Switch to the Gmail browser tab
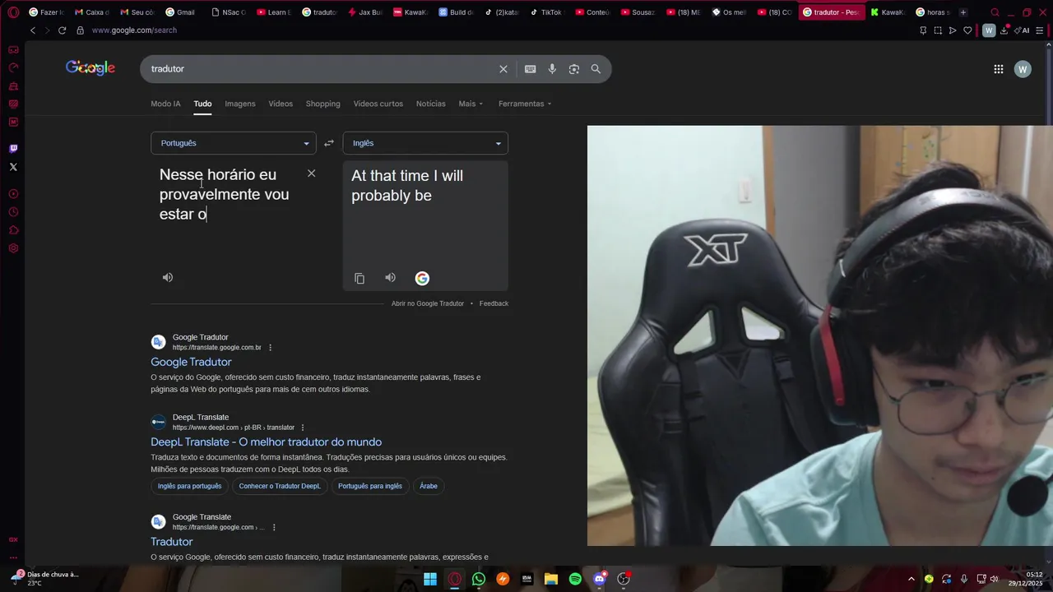This screenshot has width=1053, height=592. (180, 12)
